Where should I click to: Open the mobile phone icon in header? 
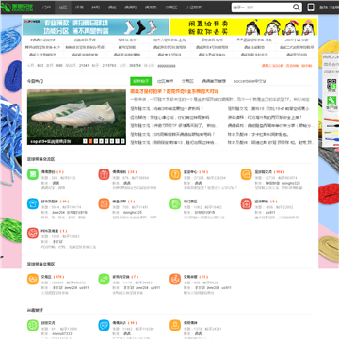[311, 8]
